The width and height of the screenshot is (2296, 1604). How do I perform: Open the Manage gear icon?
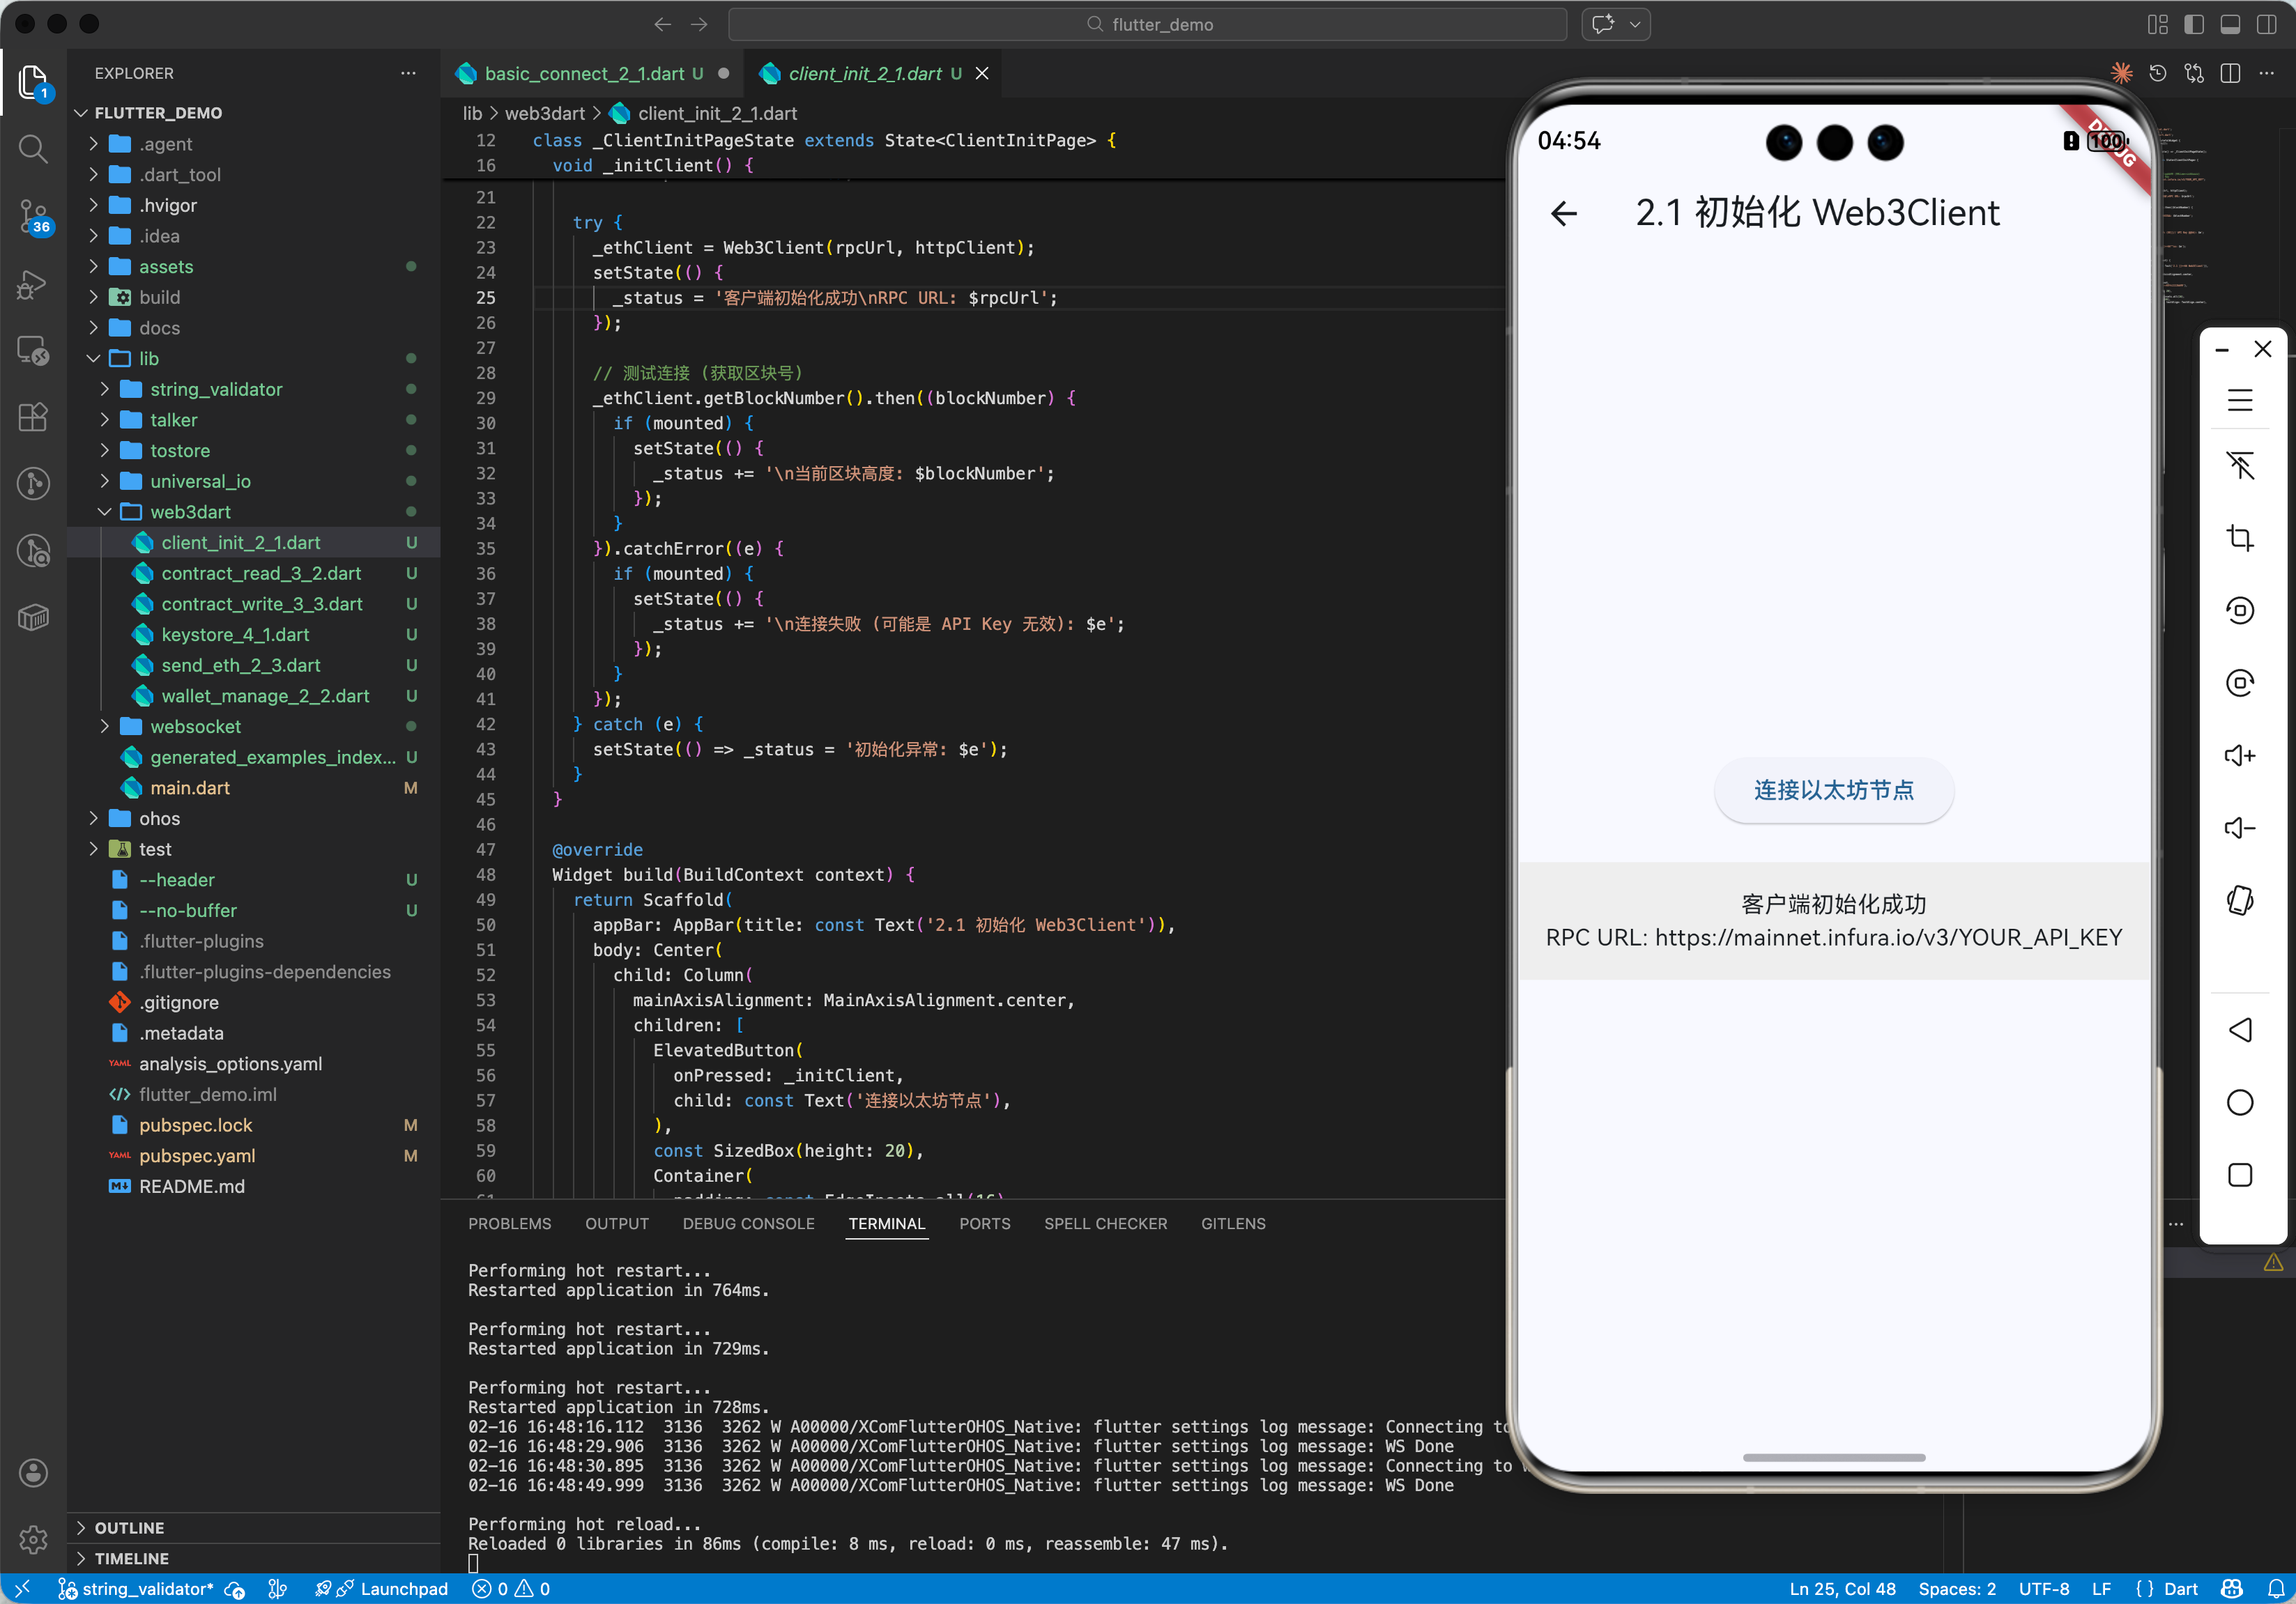point(33,1539)
